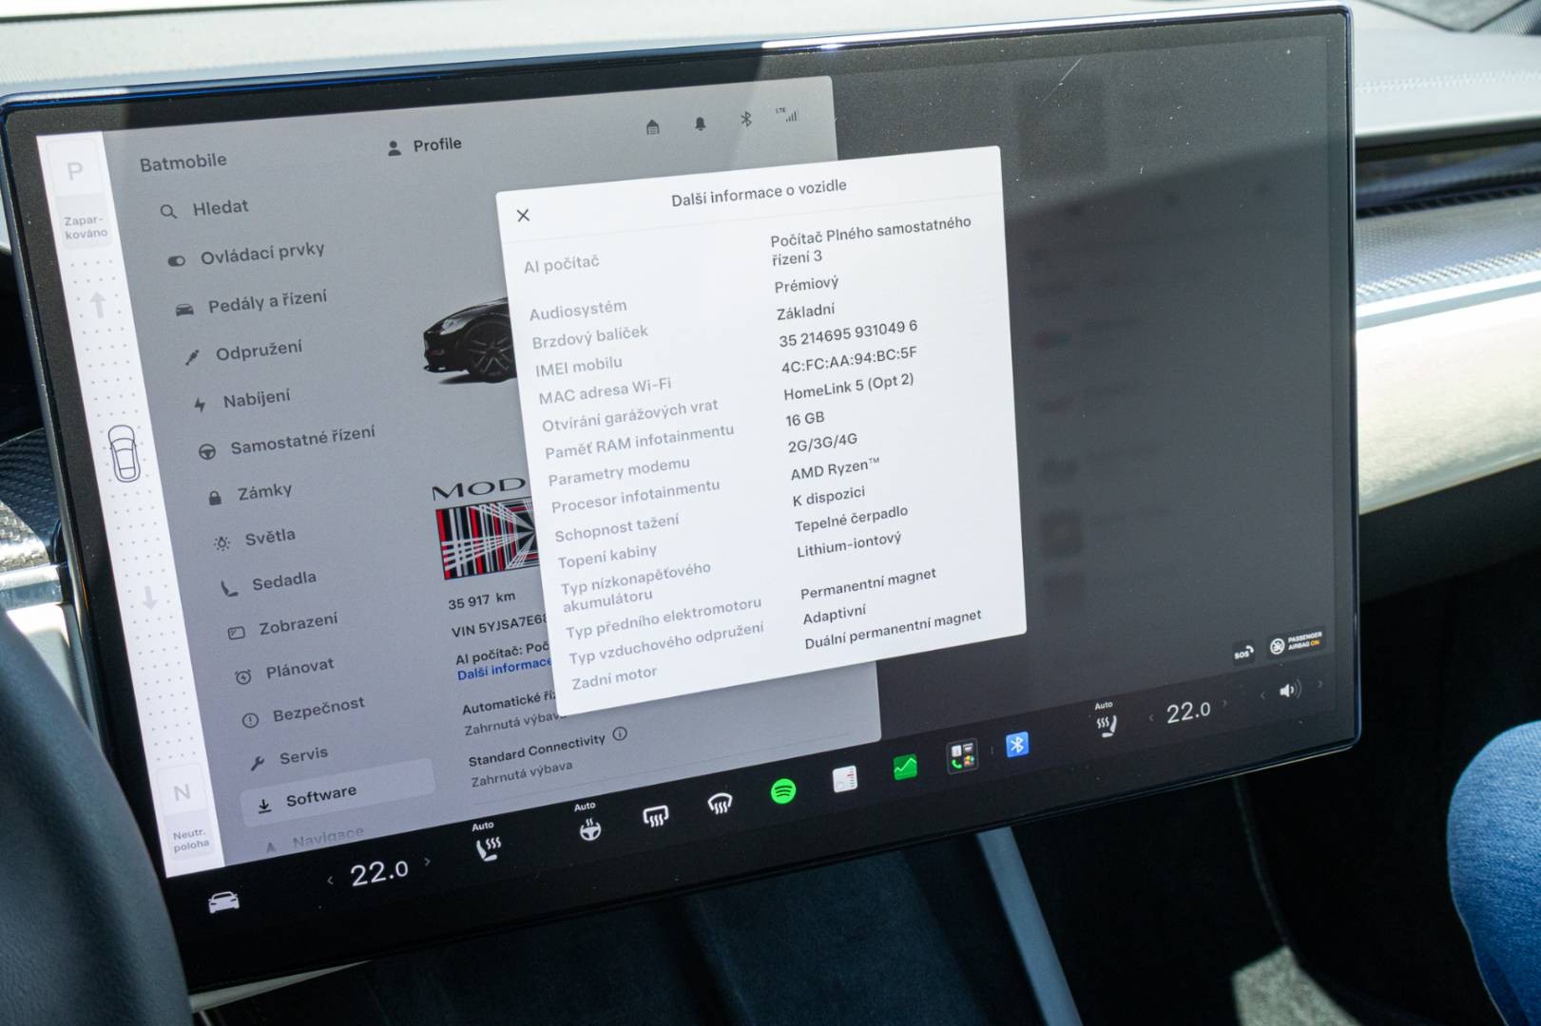Tap the Standard Connectivity label
This screenshot has height=1026, width=1541.
click(x=536, y=750)
